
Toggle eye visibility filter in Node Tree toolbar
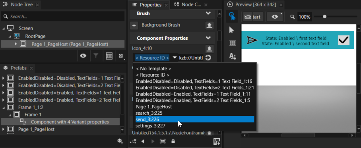83,56
